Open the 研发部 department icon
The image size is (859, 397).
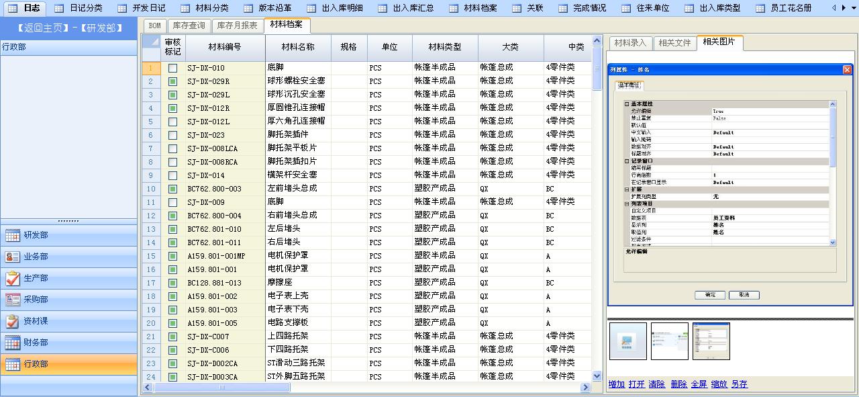(13, 235)
